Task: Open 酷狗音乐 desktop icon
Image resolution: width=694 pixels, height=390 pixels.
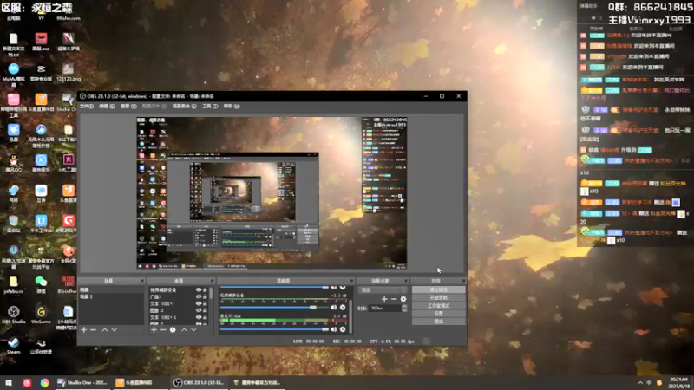Action: click(x=41, y=163)
